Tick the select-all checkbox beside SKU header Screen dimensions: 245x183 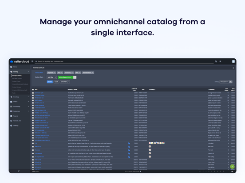pos(33,90)
